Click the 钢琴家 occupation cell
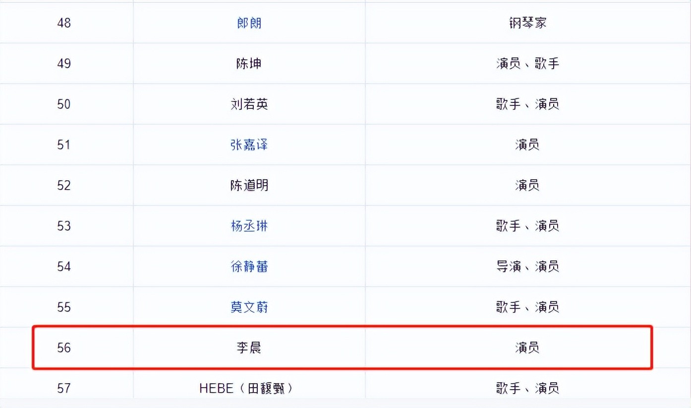 [527, 23]
